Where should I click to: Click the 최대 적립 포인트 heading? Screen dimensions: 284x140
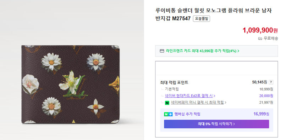174,83
